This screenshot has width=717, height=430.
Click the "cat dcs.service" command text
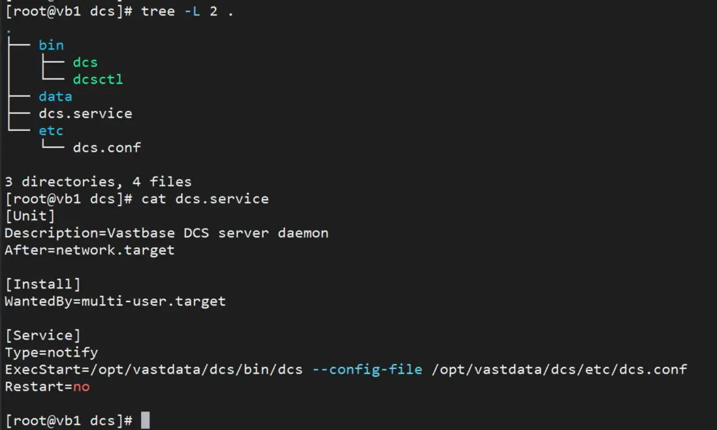[205, 198]
